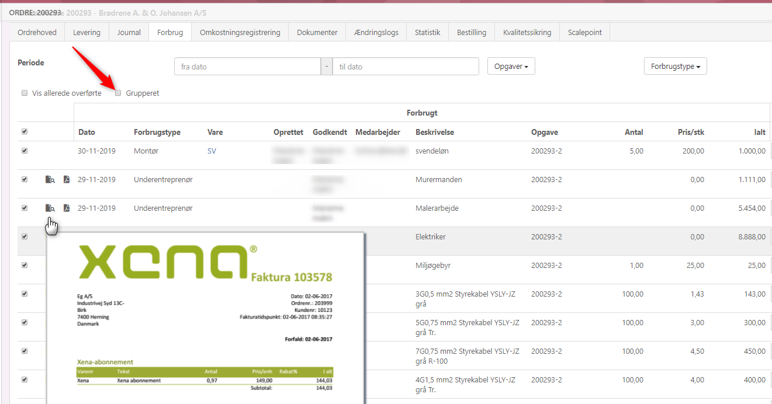Enable the Grupperet checkbox
This screenshot has height=404, width=772.
(119, 93)
